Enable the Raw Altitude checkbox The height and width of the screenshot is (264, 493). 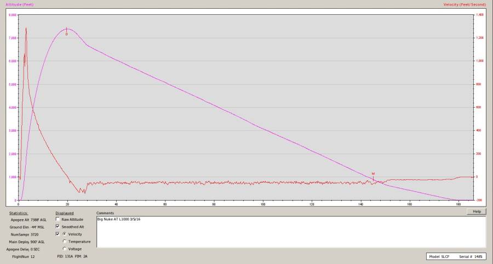click(x=58, y=219)
